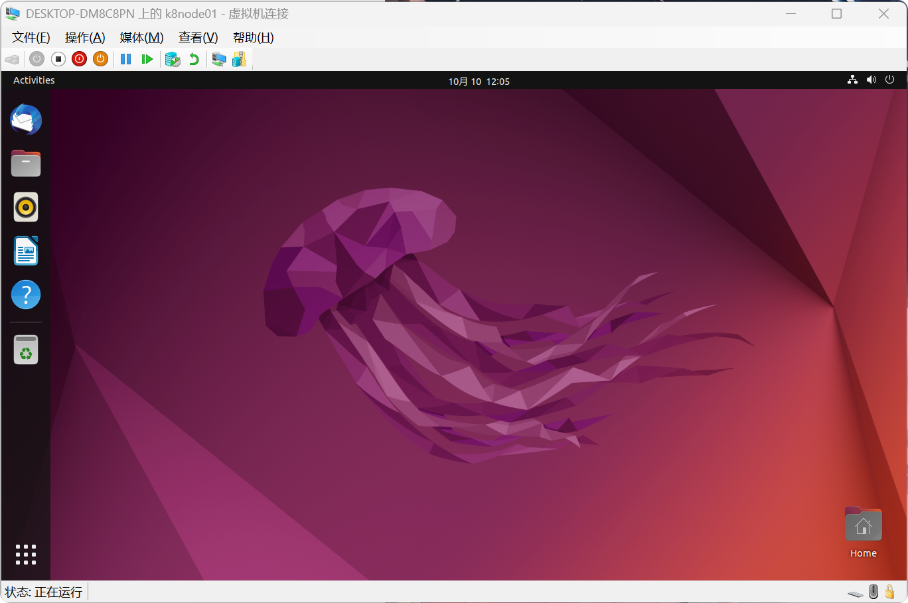
Task: Open the 文件(F) menu
Action: click(x=31, y=37)
